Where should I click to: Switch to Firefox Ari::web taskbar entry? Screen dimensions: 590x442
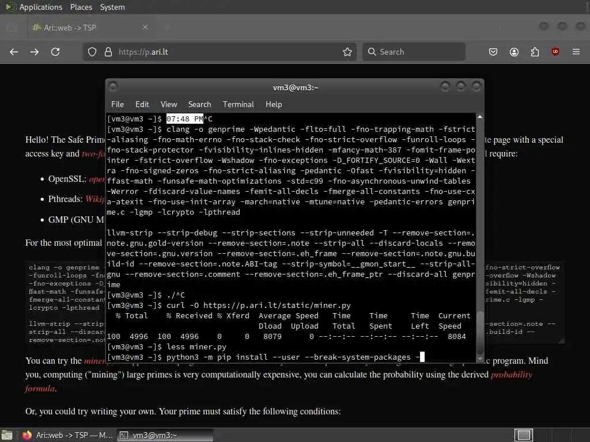pyautogui.click(x=67, y=435)
